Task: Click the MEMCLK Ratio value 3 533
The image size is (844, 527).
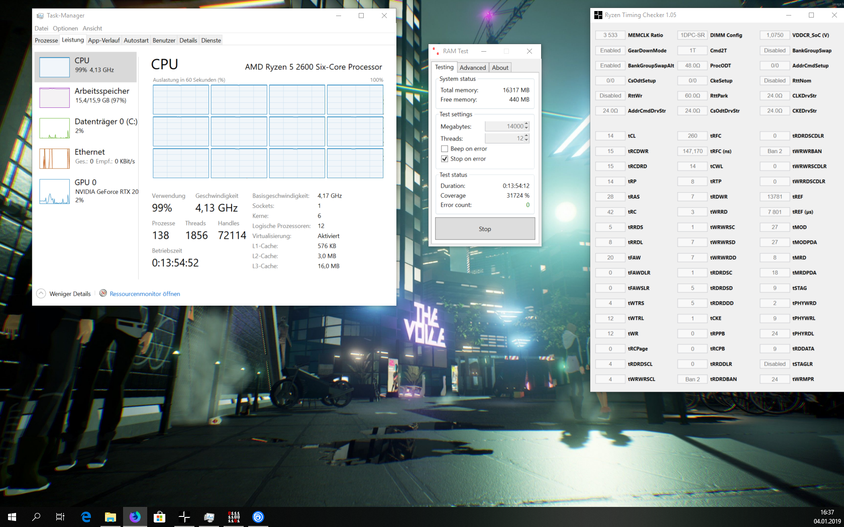Action: pyautogui.click(x=610, y=35)
